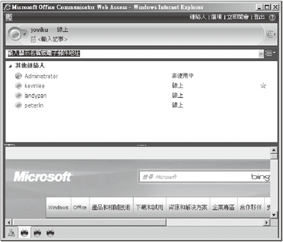Open the joviku presence status button
The height and width of the screenshot is (242, 283).
(17, 34)
